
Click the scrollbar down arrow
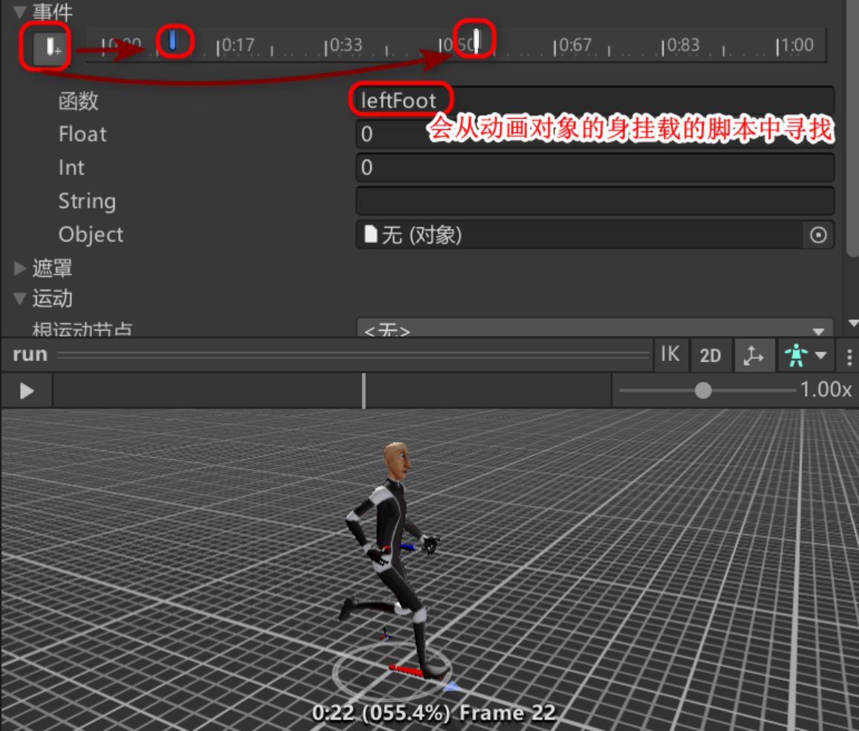click(x=853, y=323)
